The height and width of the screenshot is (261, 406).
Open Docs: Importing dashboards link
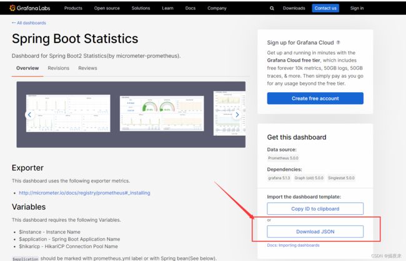(x=293, y=245)
